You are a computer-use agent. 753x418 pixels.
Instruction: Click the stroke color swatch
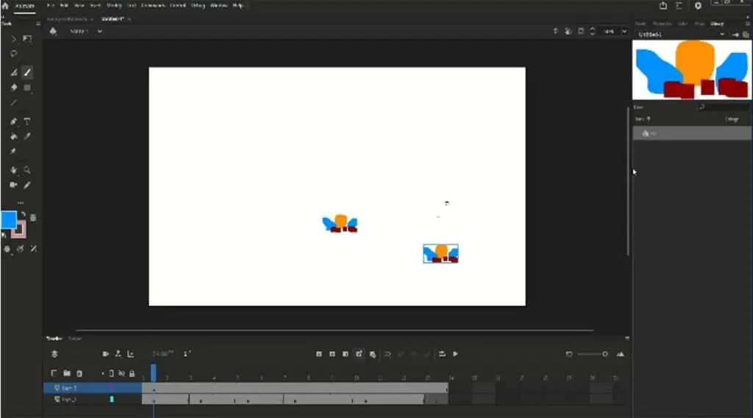point(18,230)
